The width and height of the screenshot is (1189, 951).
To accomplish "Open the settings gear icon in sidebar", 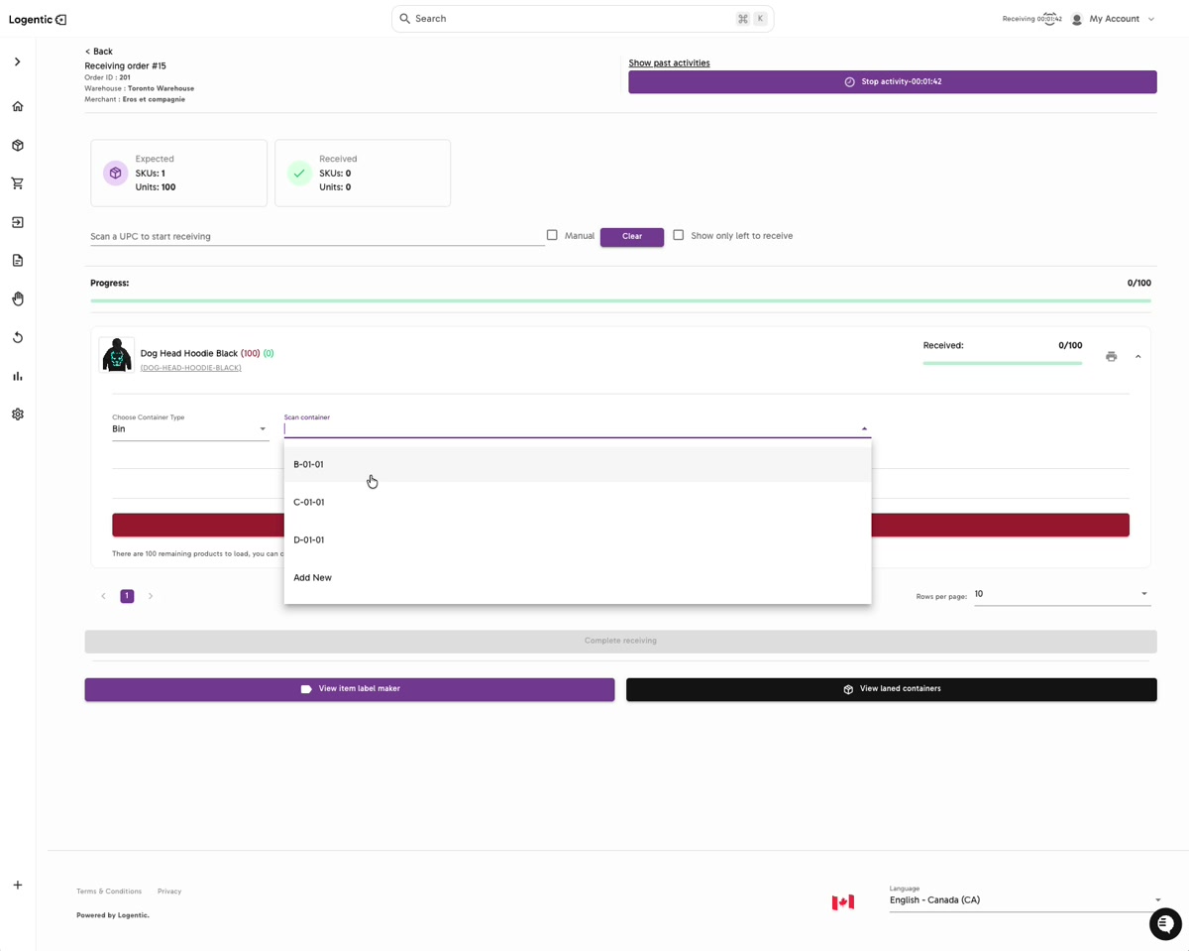I will (17, 415).
